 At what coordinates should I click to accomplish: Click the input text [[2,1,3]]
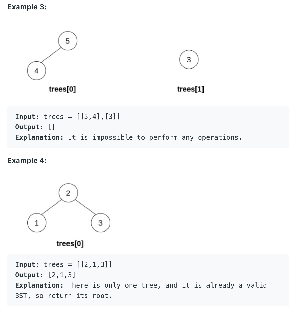(x=95, y=264)
